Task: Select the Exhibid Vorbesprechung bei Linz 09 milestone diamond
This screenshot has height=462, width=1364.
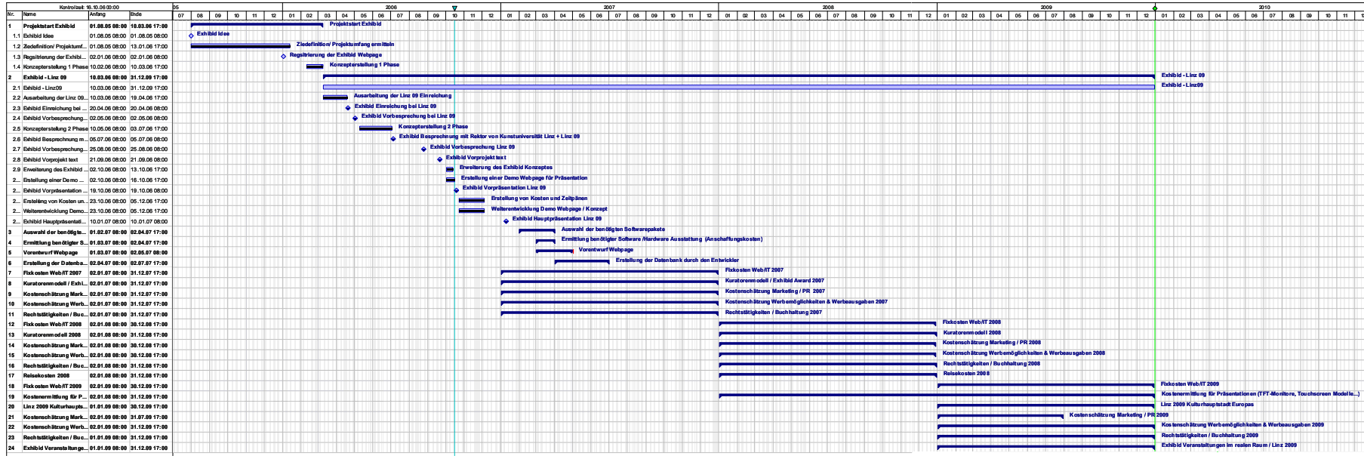Action: (x=356, y=118)
